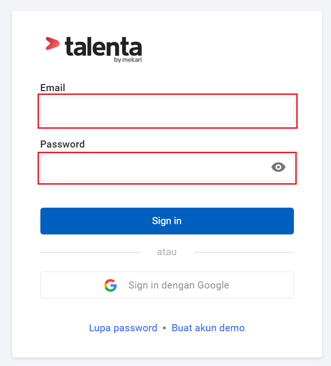
Task: Choose Sign in dengan Google
Action: [x=167, y=285]
